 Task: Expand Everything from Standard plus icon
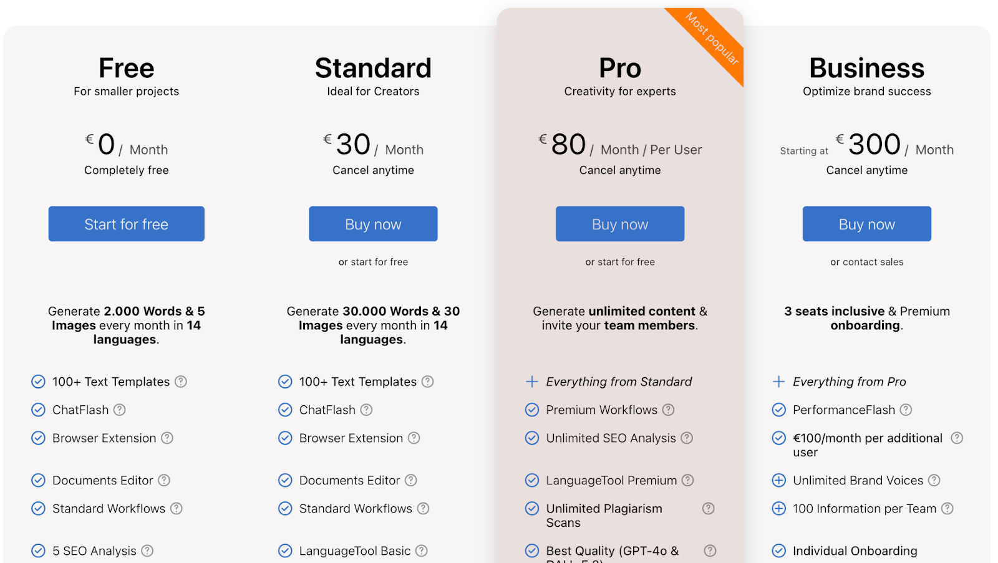(532, 382)
